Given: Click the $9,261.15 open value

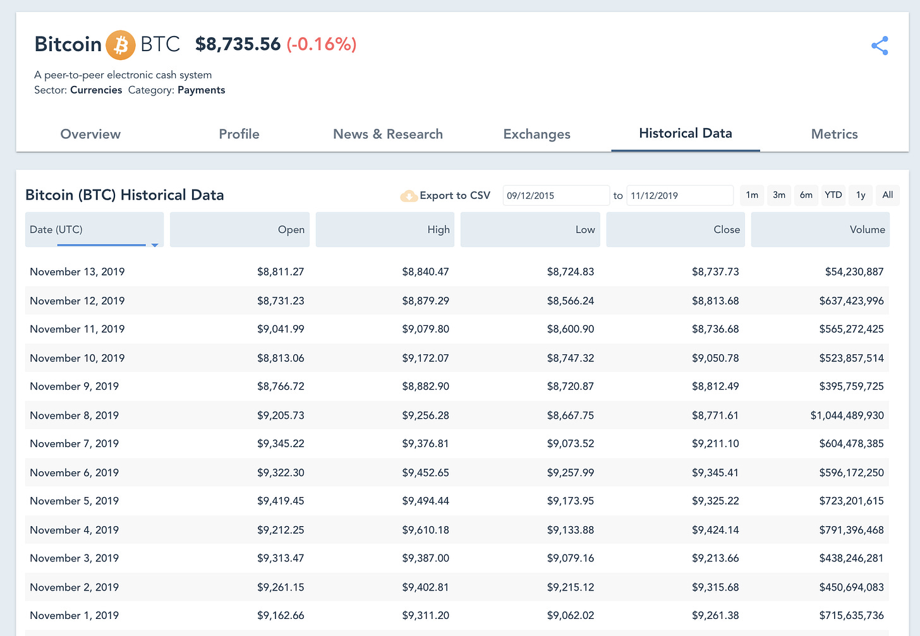Looking at the screenshot, I should click(281, 587).
